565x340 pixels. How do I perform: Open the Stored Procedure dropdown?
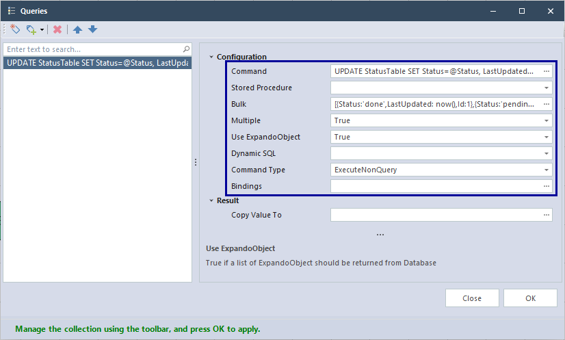[x=547, y=88]
